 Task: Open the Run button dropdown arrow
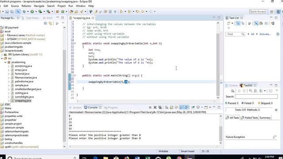[x=36, y=12]
